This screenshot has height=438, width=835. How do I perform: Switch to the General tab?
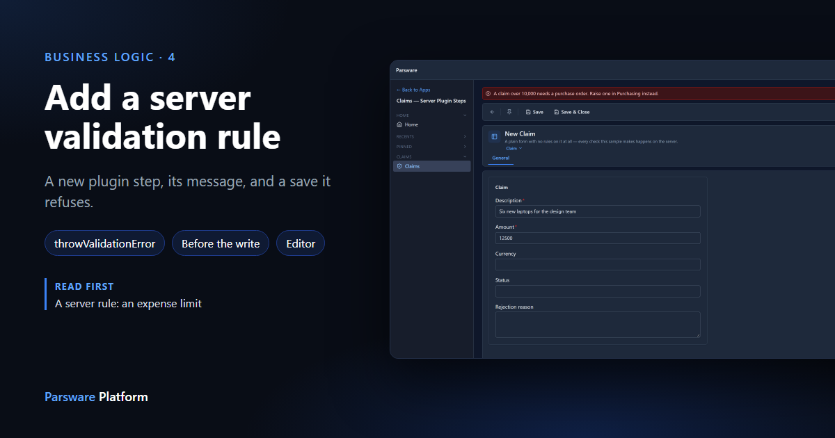[x=501, y=159]
